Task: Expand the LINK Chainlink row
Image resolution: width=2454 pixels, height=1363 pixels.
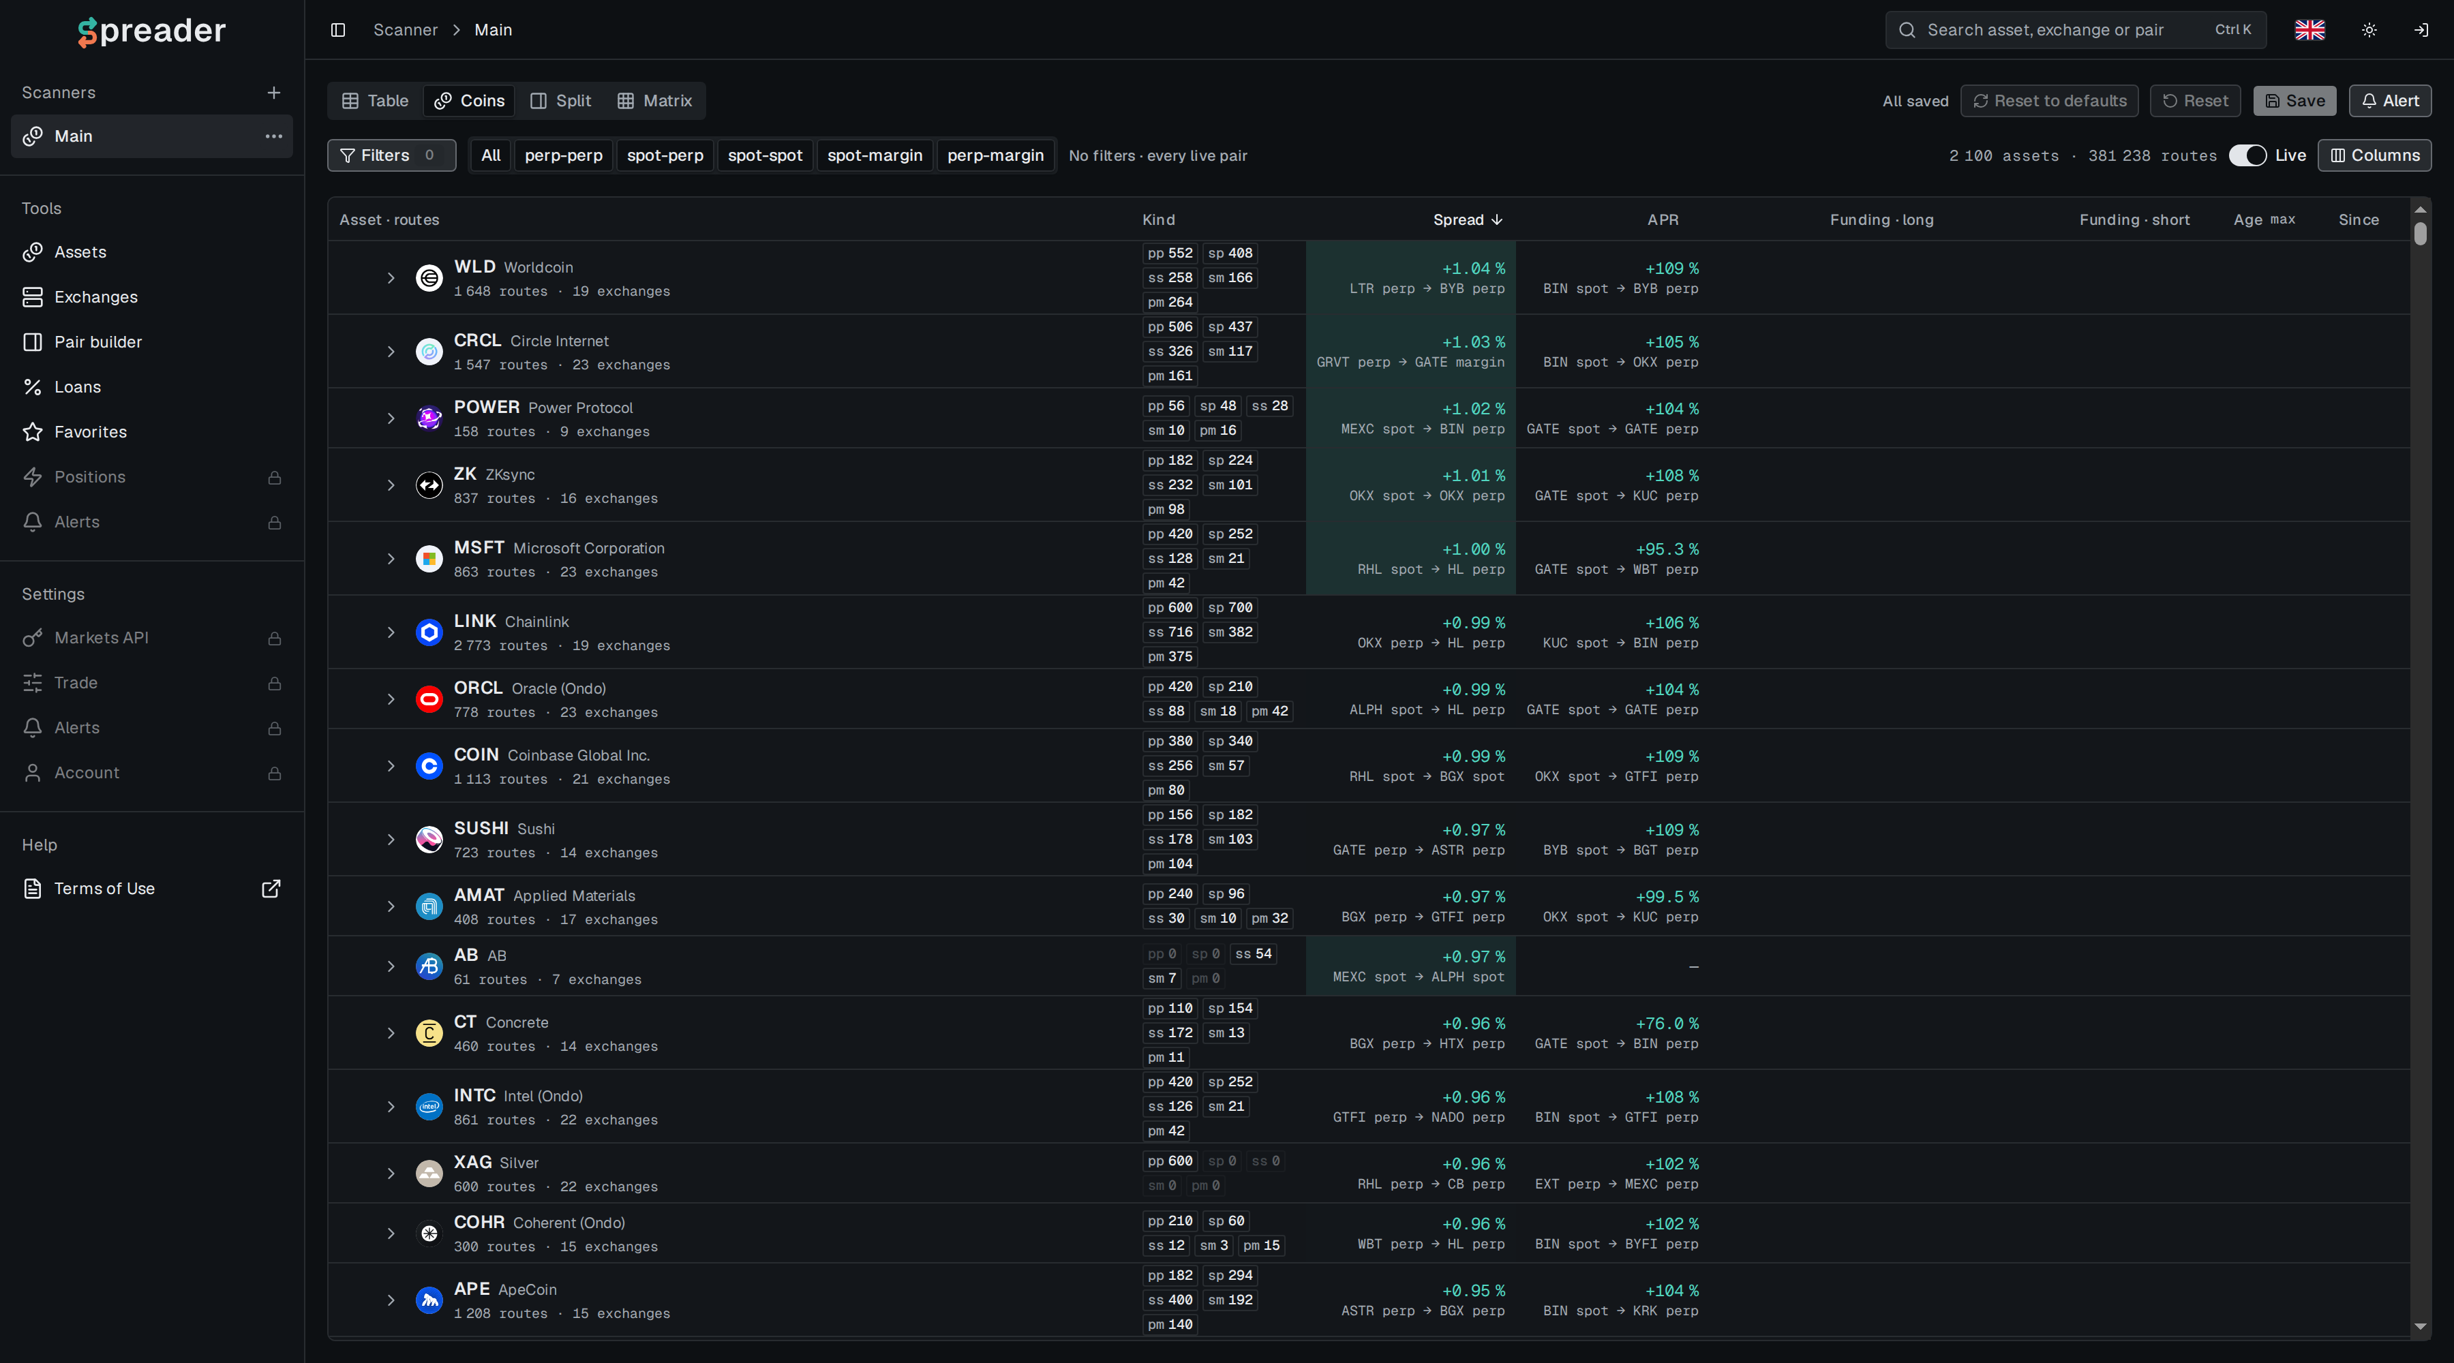Action: (391, 632)
